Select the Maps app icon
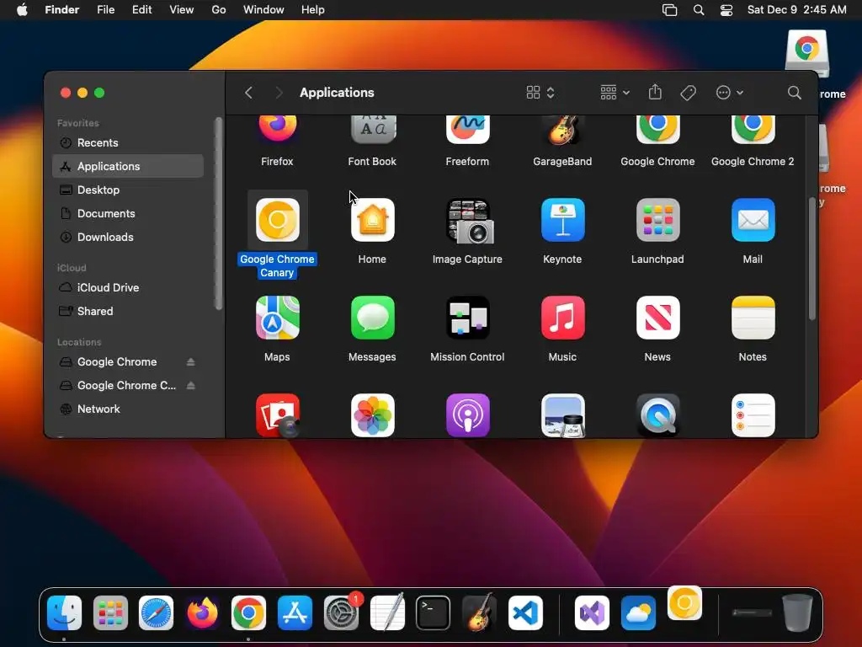Screen dimensions: 862x647 pyautogui.click(x=278, y=318)
